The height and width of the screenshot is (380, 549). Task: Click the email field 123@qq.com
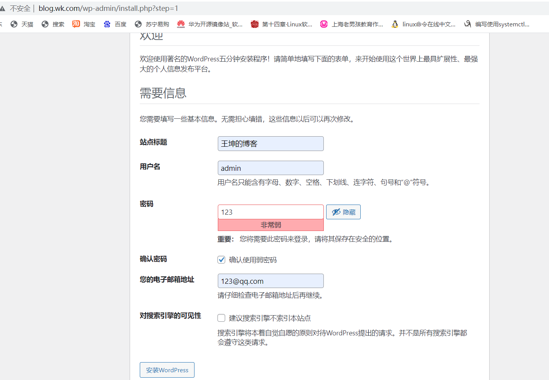[271, 281]
